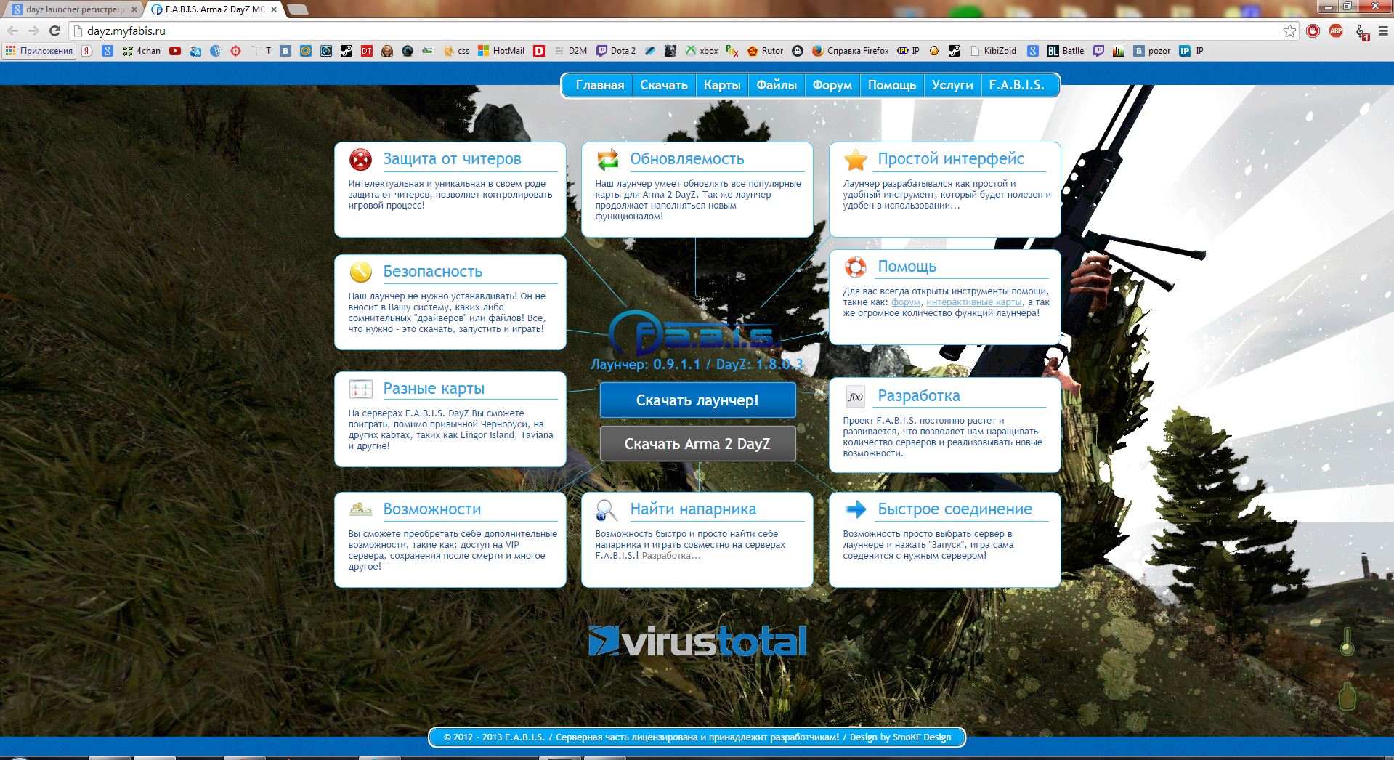Viewport: 1394px width, 760px height.
Task: Open the F.A.B.I.S. menu item
Action: pos(1017,85)
